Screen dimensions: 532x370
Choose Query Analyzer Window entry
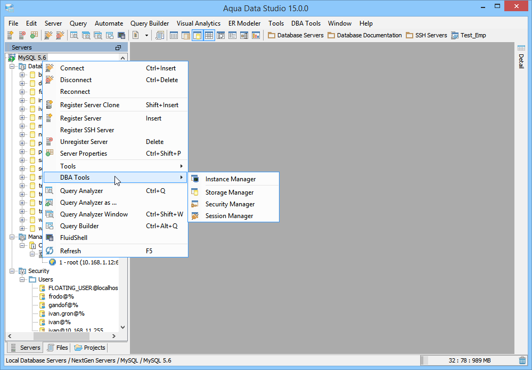(x=116, y=214)
